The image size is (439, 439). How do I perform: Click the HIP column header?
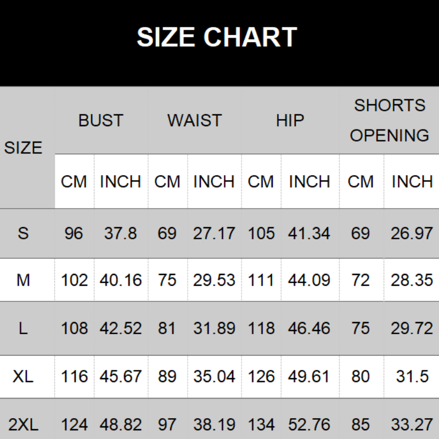tap(290, 120)
